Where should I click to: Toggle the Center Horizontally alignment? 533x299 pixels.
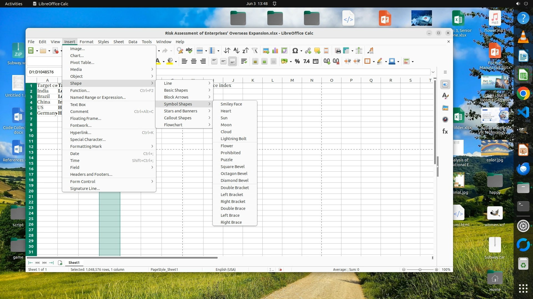pos(194,61)
